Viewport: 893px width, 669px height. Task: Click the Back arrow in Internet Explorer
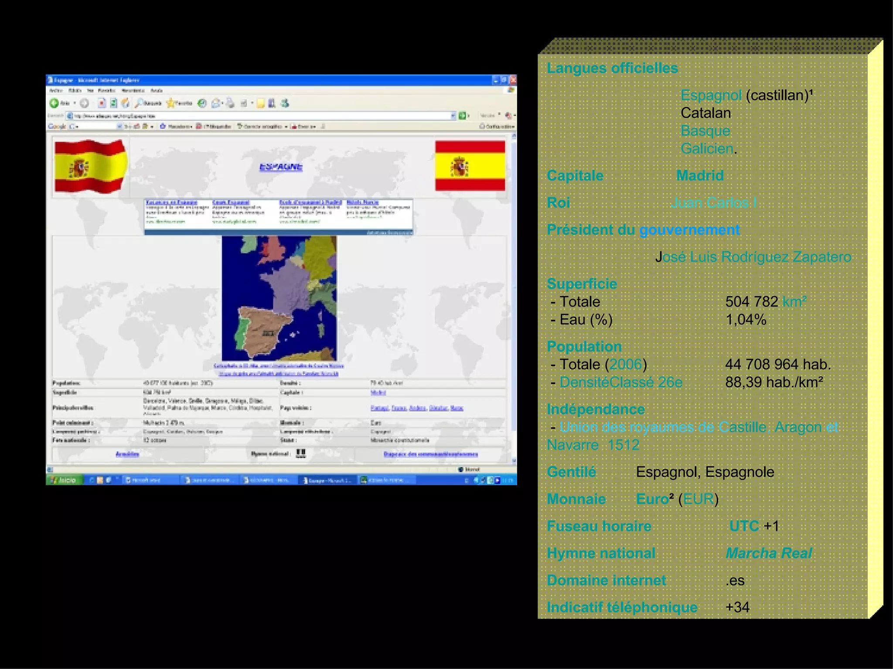tap(54, 103)
